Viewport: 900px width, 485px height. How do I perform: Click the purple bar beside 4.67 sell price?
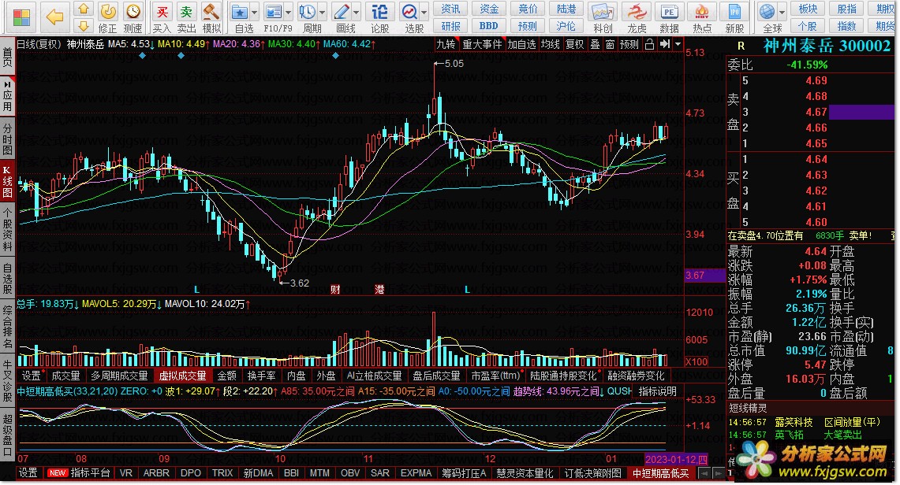click(x=861, y=113)
